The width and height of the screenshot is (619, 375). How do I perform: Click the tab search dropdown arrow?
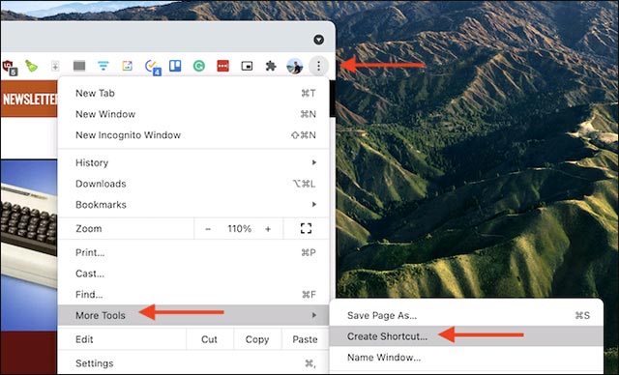tap(318, 40)
